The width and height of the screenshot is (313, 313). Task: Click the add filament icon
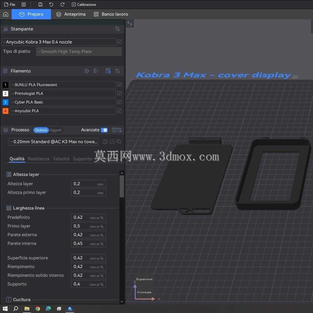coord(87,71)
